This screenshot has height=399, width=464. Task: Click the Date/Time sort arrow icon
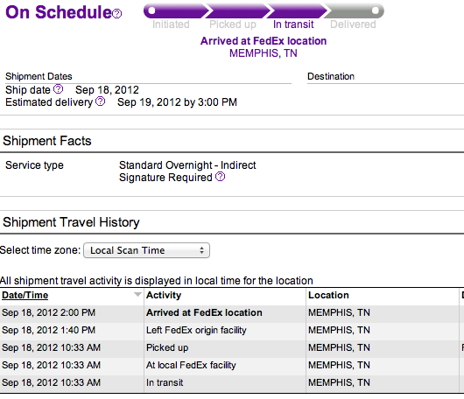click(137, 294)
